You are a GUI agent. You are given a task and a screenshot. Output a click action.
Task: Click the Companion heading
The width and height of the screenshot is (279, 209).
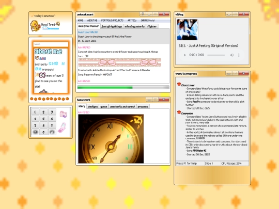187,114
